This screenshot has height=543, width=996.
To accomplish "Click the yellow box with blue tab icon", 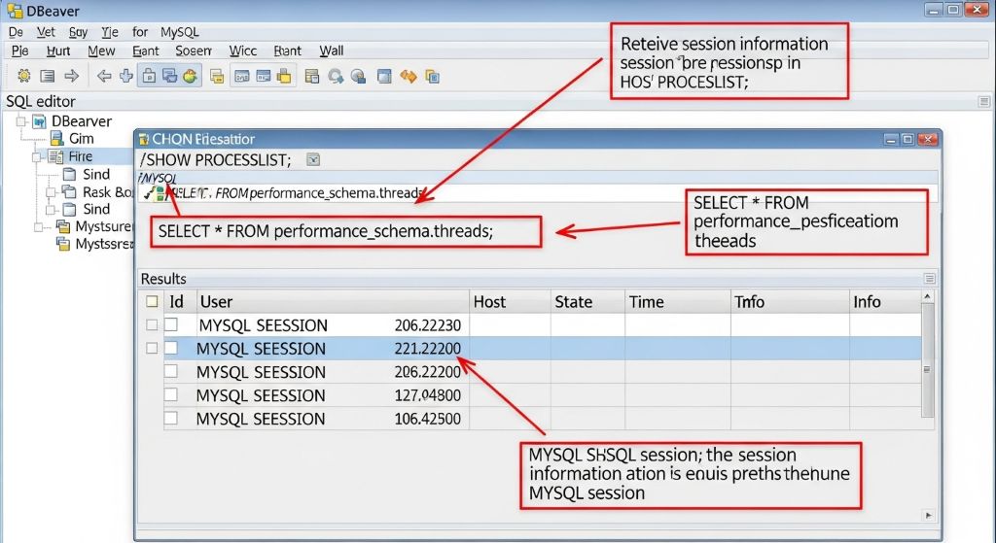I will click(284, 77).
